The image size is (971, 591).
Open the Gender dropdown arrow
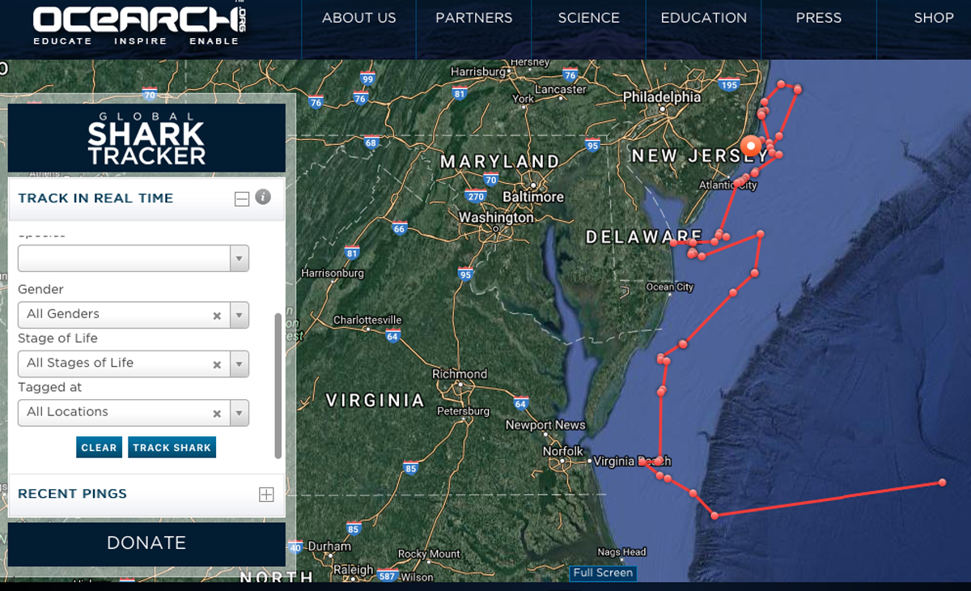pyautogui.click(x=240, y=315)
